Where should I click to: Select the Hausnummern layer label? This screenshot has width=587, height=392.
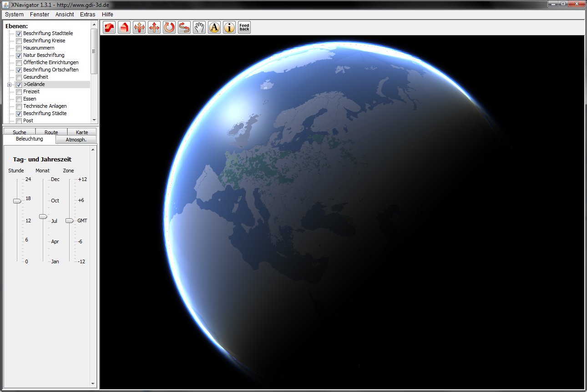(39, 48)
